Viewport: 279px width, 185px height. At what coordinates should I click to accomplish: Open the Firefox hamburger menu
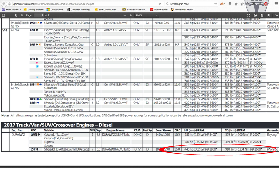(x=276, y=4)
